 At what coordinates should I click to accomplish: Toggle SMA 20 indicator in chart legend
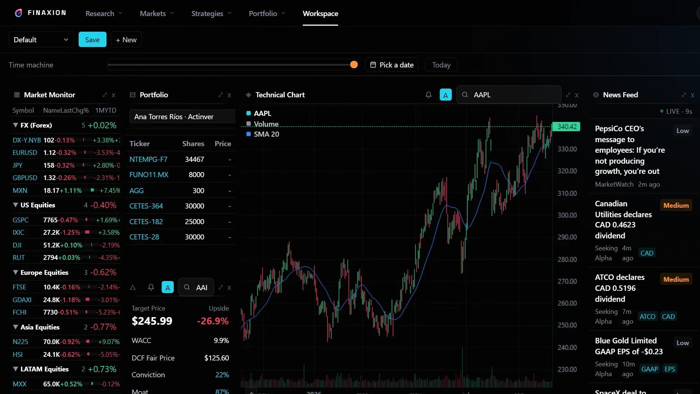pyautogui.click(x=263, y=134)
